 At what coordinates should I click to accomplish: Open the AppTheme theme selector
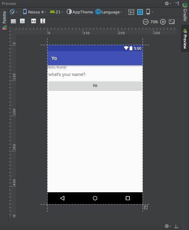(80, 12)
